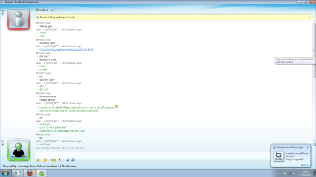Screen dimensions: 316x177
Task: Open the Windows Start menu
Action: [x=5, y=173]
